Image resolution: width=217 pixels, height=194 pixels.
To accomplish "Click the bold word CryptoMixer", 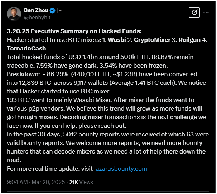I will 152,40.
